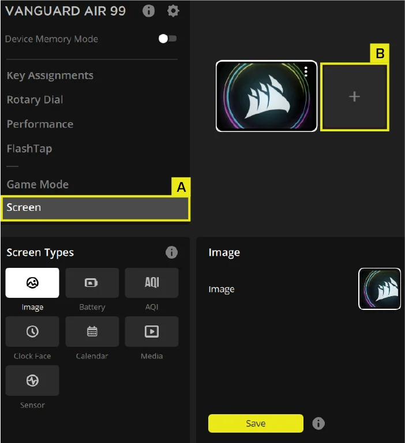Click info icon beside Vanguard Air 99

tap(148, 11)
